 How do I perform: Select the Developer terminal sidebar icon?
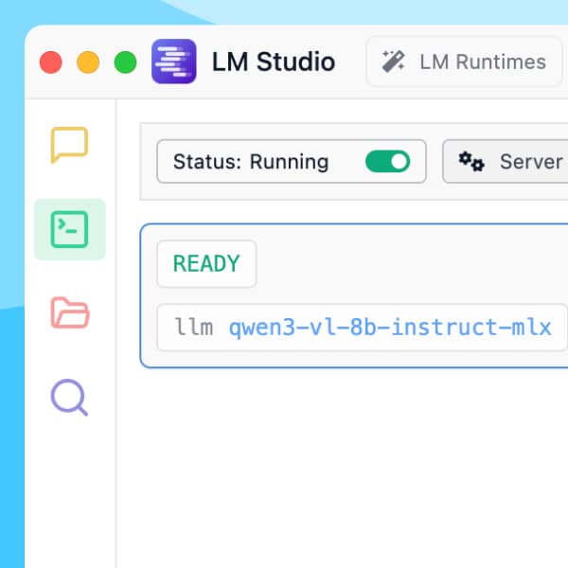tap(69, 229)
